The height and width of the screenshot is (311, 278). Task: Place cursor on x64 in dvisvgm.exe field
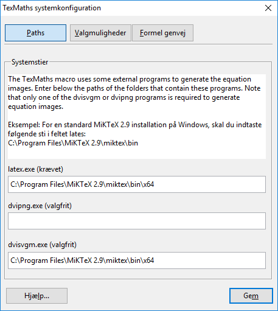[x=148, y=260]
